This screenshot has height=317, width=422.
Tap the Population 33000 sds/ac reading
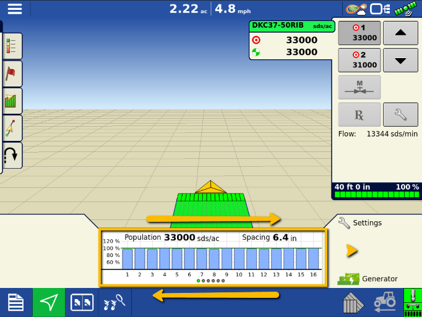click(x=171, y=238)
